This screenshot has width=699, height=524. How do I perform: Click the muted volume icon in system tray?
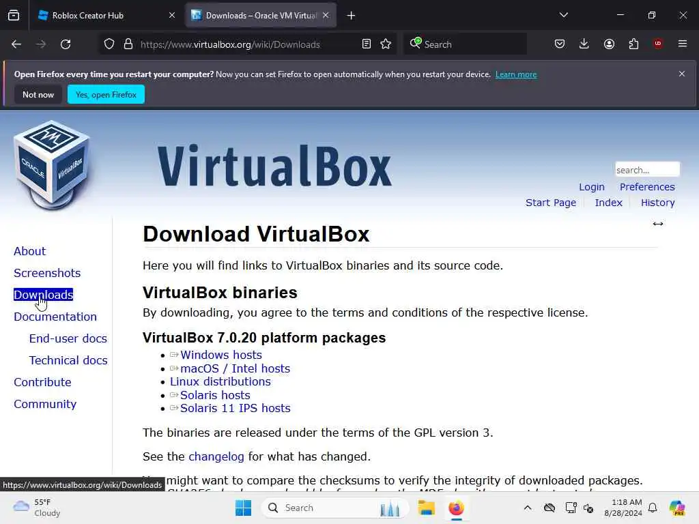pos(588,508)
